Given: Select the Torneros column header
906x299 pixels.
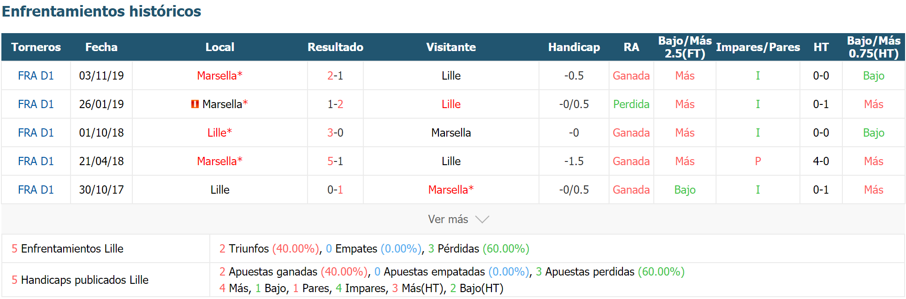Looking at the screenshot, I should click(x=36, y=47).
